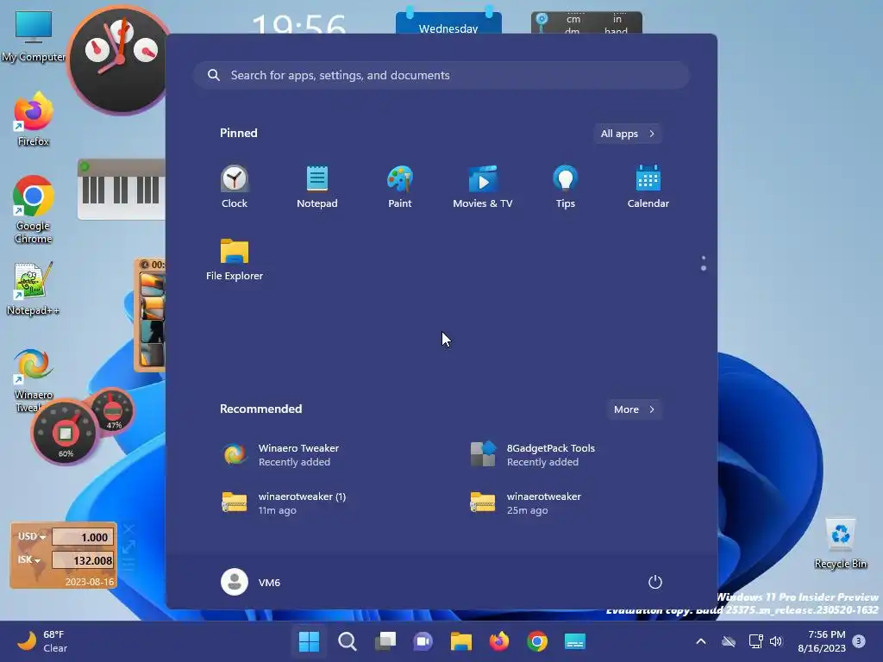Open notification center badge
Viewport: 883px width, 662px height.
[x=859, y=641]
